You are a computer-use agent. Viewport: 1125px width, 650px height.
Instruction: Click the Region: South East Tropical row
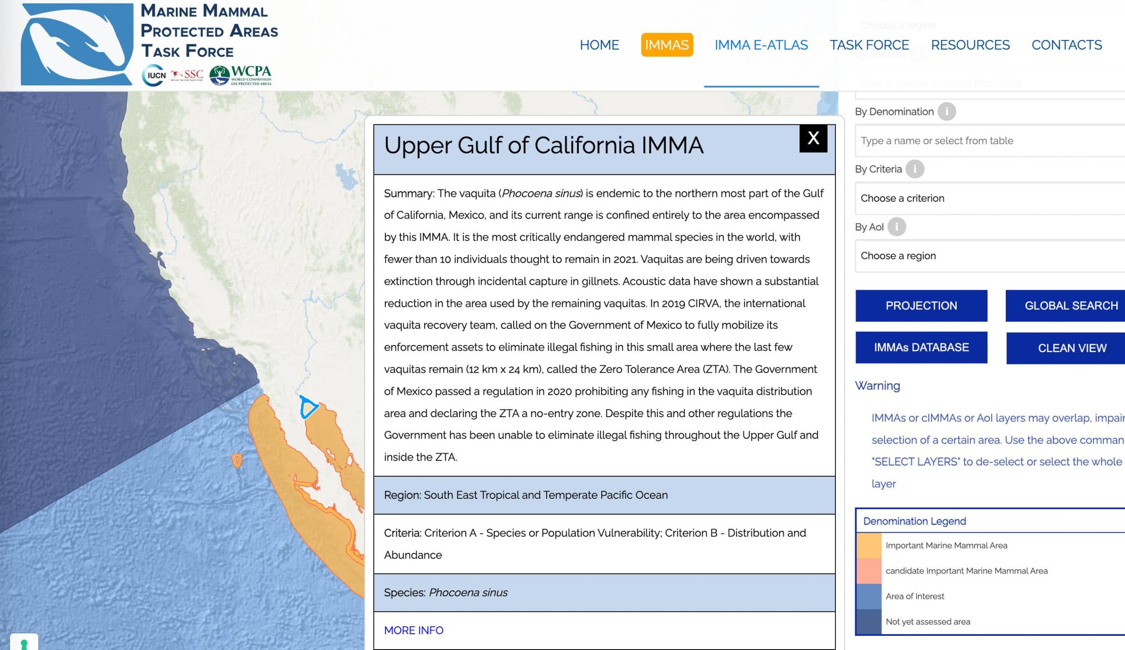(604, 495)
